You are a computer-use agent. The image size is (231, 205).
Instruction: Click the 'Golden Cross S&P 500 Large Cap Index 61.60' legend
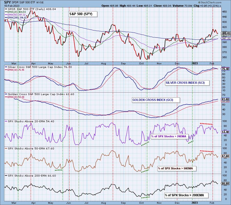click(x=40, y=94)
